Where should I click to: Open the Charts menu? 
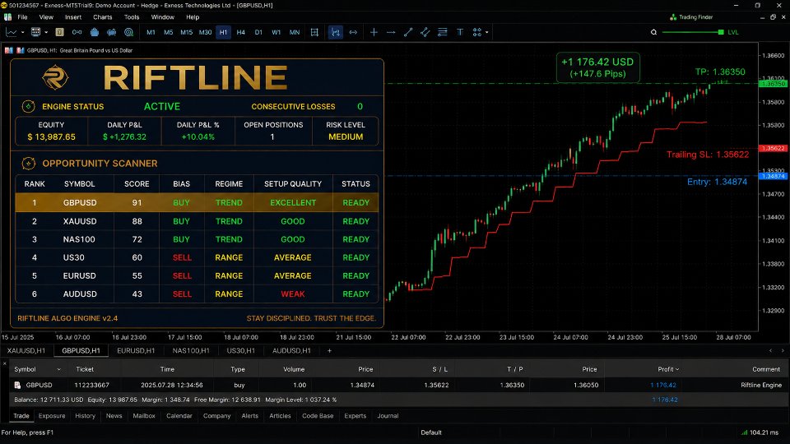(102, 17)
